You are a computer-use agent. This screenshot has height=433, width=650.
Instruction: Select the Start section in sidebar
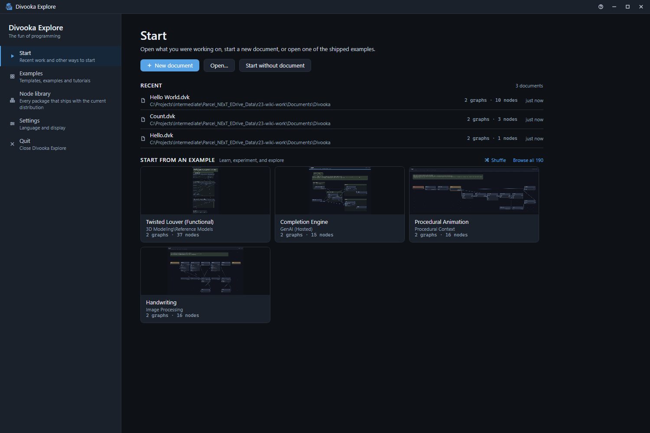point(61,56)
